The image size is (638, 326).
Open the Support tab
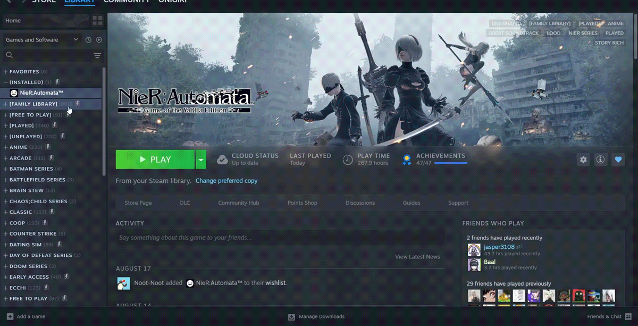pyautogui.click(x=458, y=203)
